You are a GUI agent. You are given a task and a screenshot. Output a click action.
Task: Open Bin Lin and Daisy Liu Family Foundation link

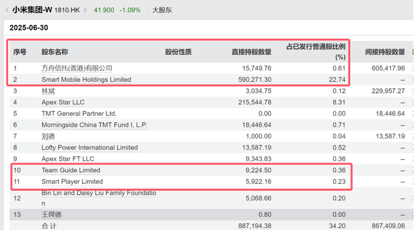point(99,198)
